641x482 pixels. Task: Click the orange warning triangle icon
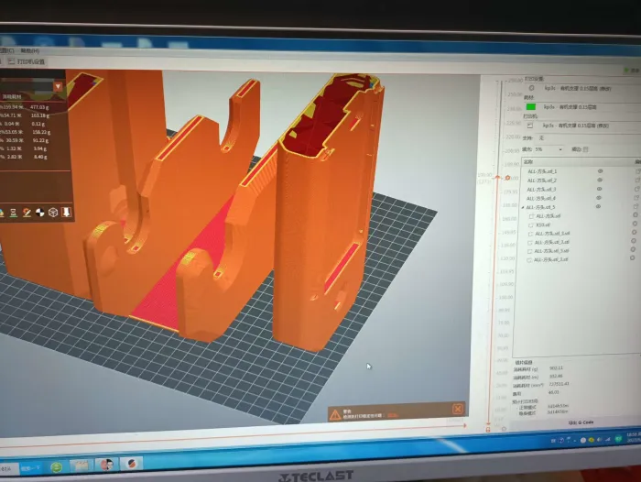[x=335, y=414]
